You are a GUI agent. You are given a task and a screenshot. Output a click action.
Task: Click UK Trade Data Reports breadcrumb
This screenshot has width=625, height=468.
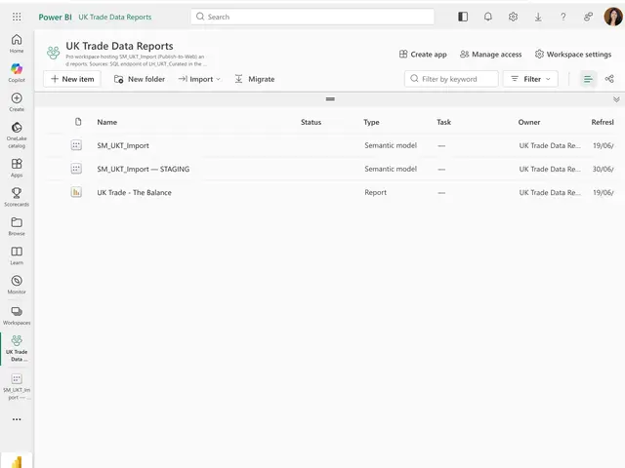(115, 18)
